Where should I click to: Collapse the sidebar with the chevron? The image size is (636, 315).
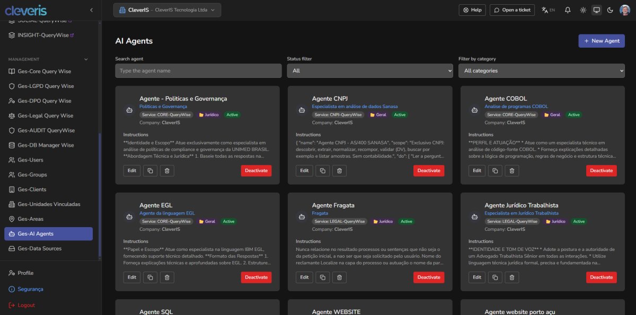(x=91, y=10)
